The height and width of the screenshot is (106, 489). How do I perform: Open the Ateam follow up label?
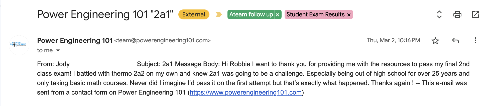[251, 14]
